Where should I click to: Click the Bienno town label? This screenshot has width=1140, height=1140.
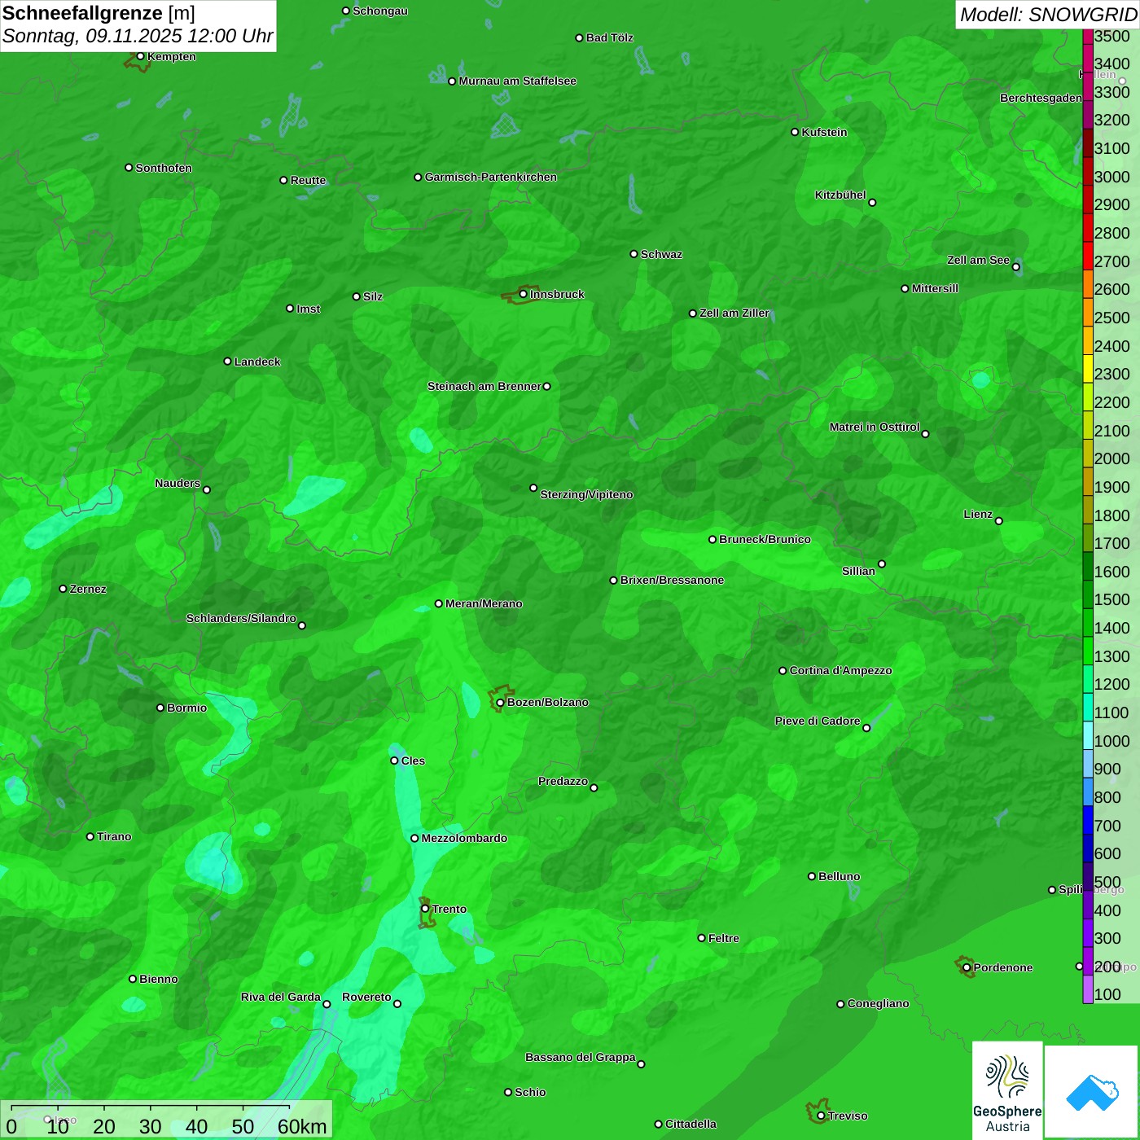158,979
